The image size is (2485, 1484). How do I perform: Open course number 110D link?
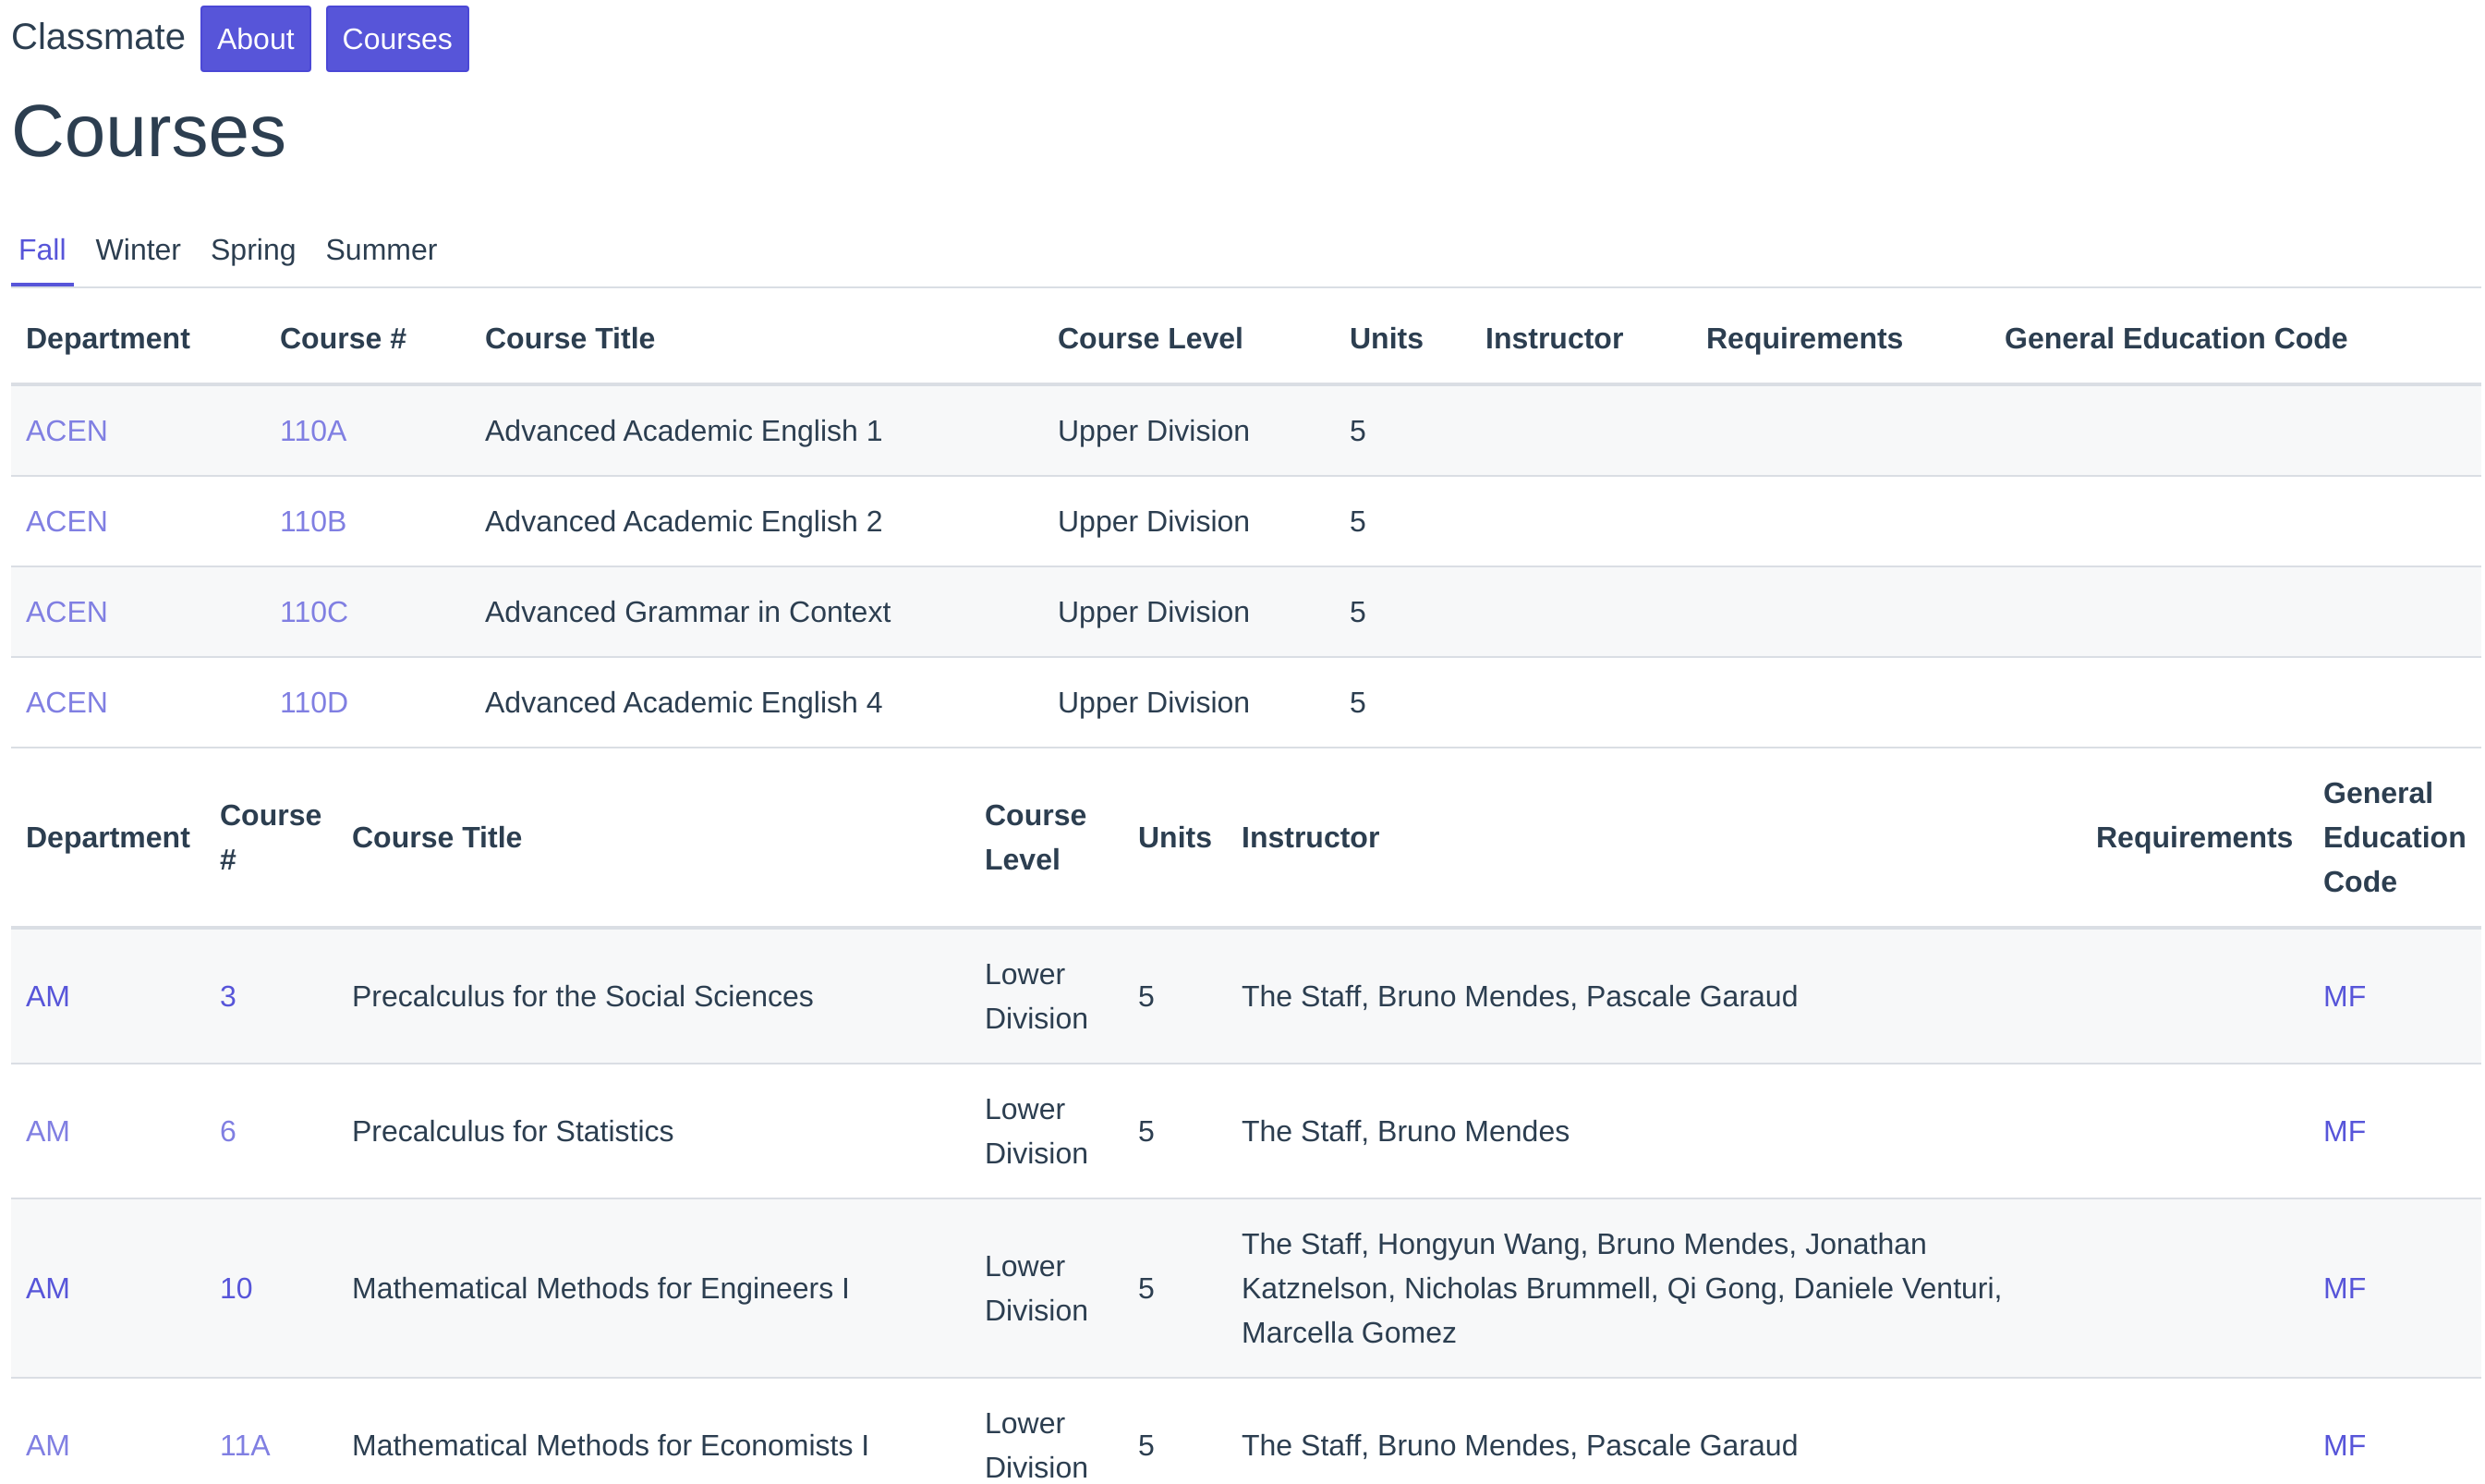point(314,702)
